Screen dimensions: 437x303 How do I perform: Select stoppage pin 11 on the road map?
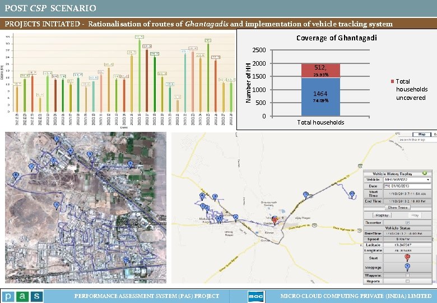(306, 195)
